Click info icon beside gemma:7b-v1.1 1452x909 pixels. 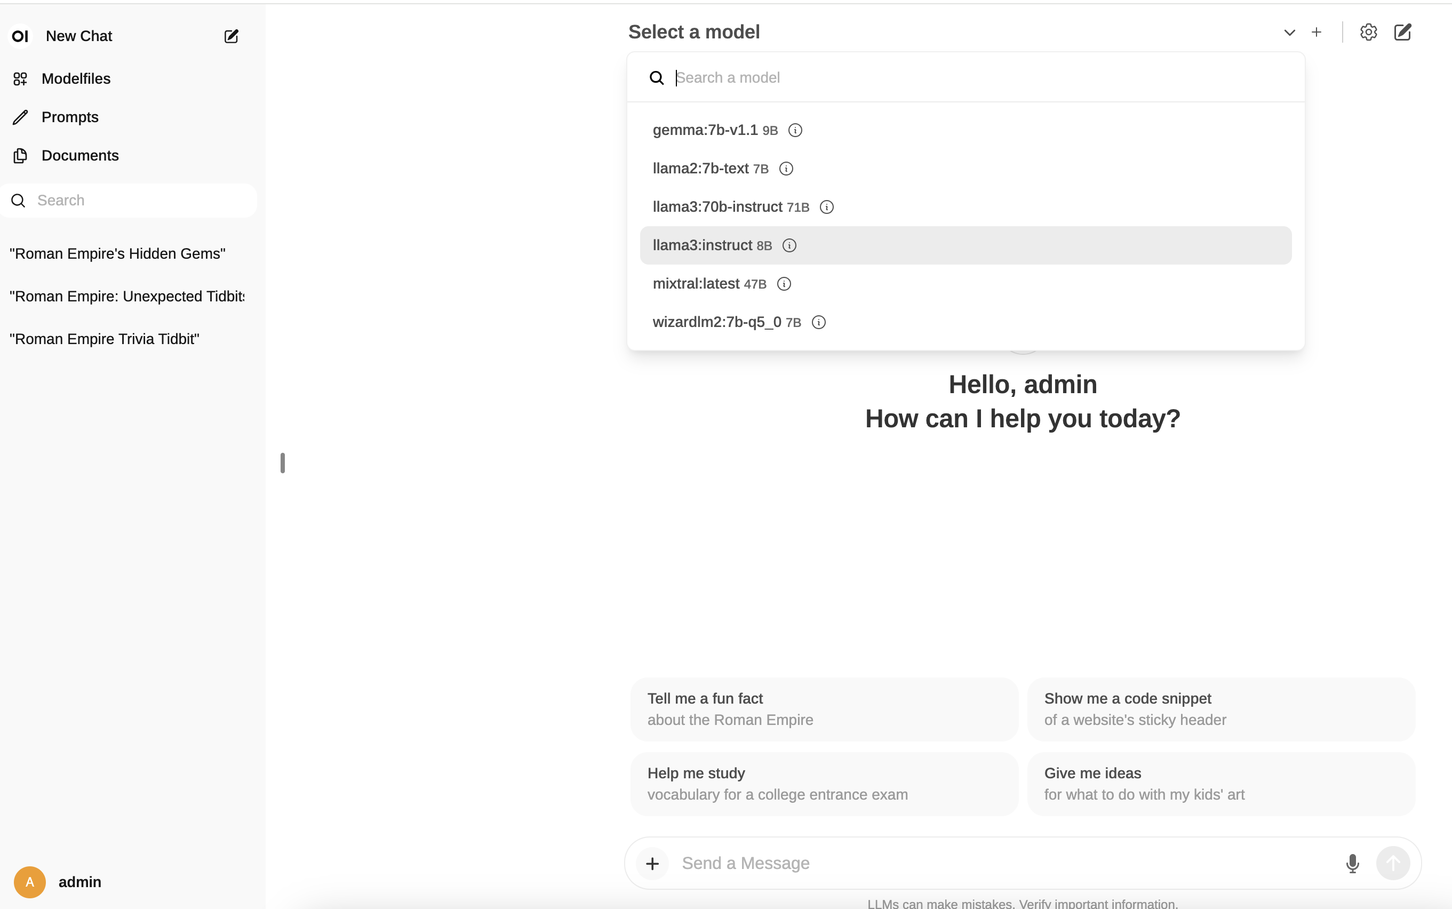click(x=795, y=131)
